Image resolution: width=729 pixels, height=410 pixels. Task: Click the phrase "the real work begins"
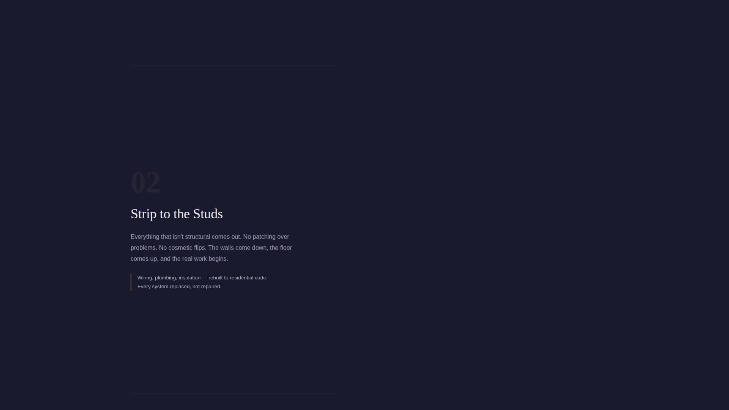(x=201, y=259)
